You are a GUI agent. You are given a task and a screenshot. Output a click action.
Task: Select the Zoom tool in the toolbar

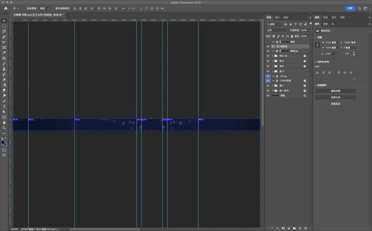4,128
